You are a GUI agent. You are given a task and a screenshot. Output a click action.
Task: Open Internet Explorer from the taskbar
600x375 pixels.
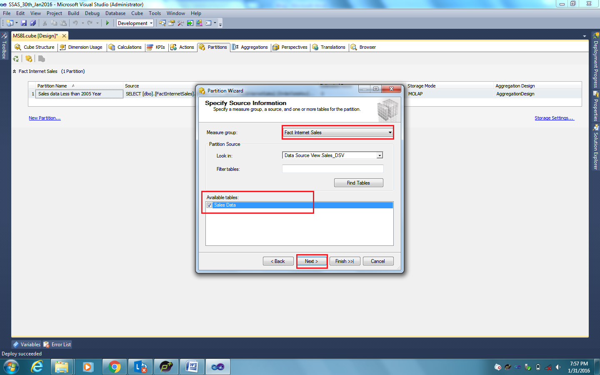tap(37, 367)
